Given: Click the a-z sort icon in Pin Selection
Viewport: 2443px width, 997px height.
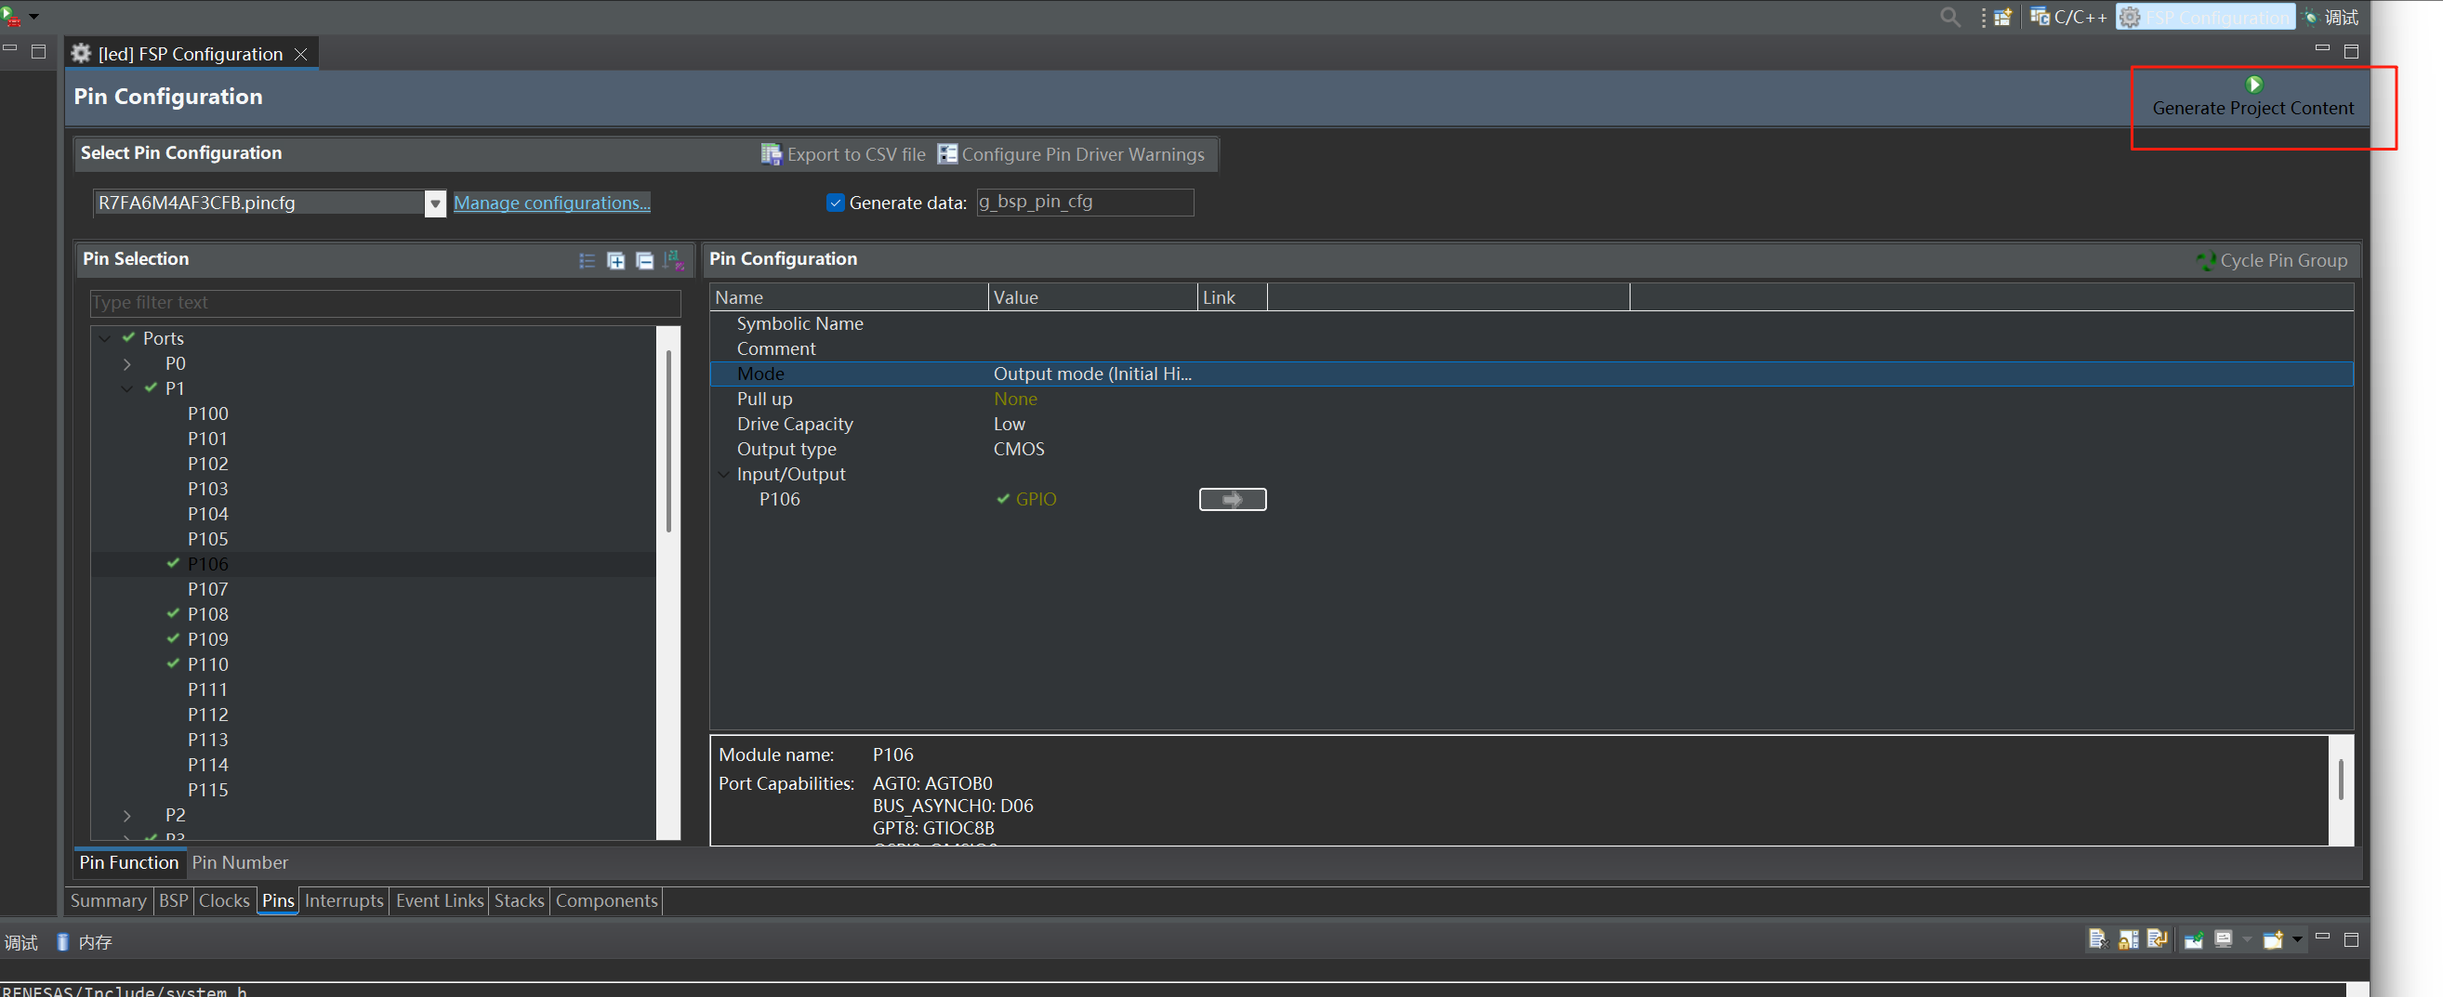Looking at the screenshot, I should tap(673, 259).
